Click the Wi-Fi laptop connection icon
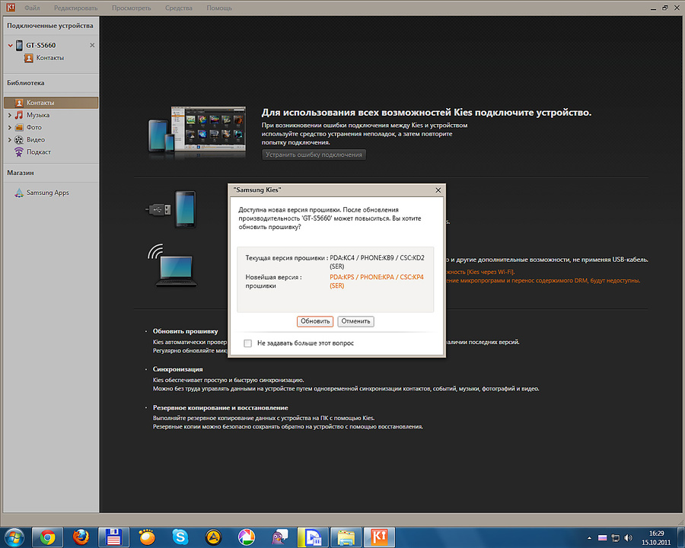685x548 pixels. click(174, 266)
